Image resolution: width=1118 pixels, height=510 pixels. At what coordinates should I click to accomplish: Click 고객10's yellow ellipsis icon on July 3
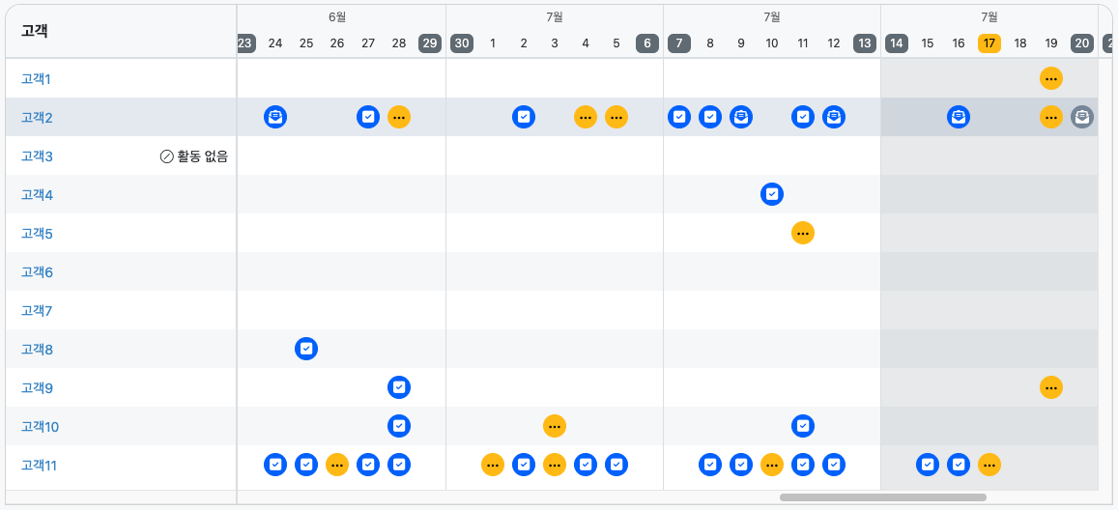(555, 426)
